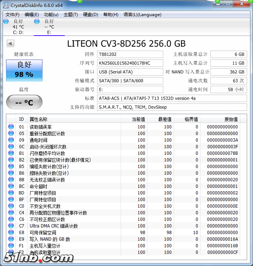This screenshot has height=266, width=253.
Task: Click the previous disk arrow button
Action: (x=10, y=44)
